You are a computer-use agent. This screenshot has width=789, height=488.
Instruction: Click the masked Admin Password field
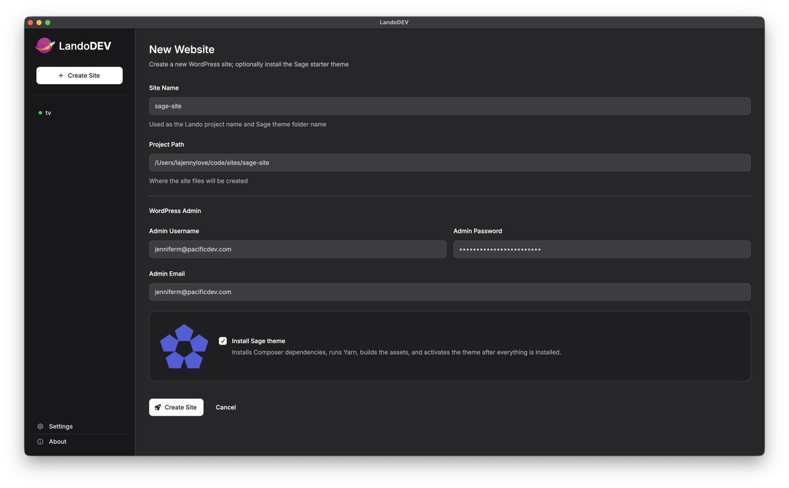tap(602, 249)
